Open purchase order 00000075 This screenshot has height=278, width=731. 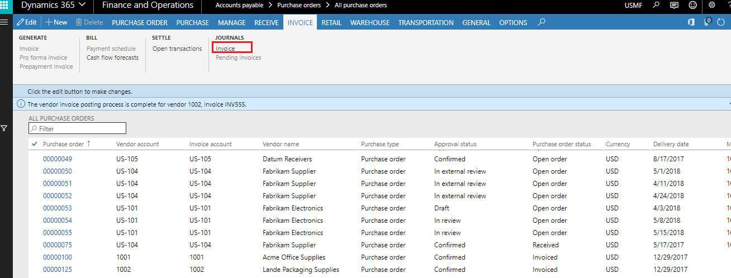[x=58, y=245]
